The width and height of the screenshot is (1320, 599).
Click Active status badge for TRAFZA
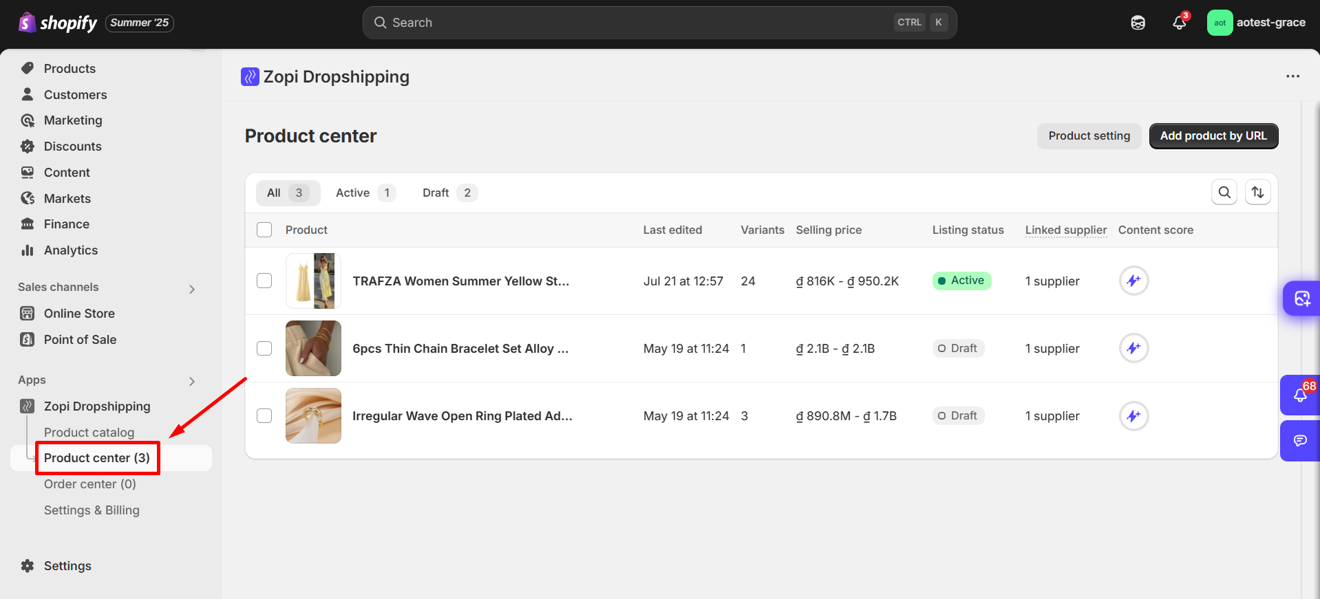(961, 281)
